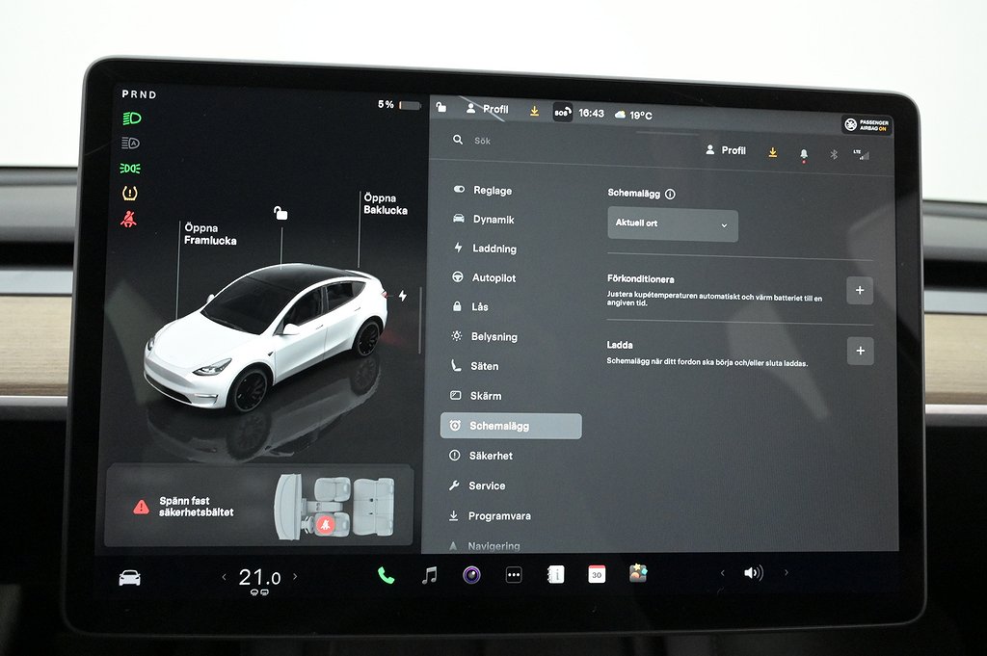987x656 pixels.
Task: Open the notifications bell icon
Action: click(803, 153)
